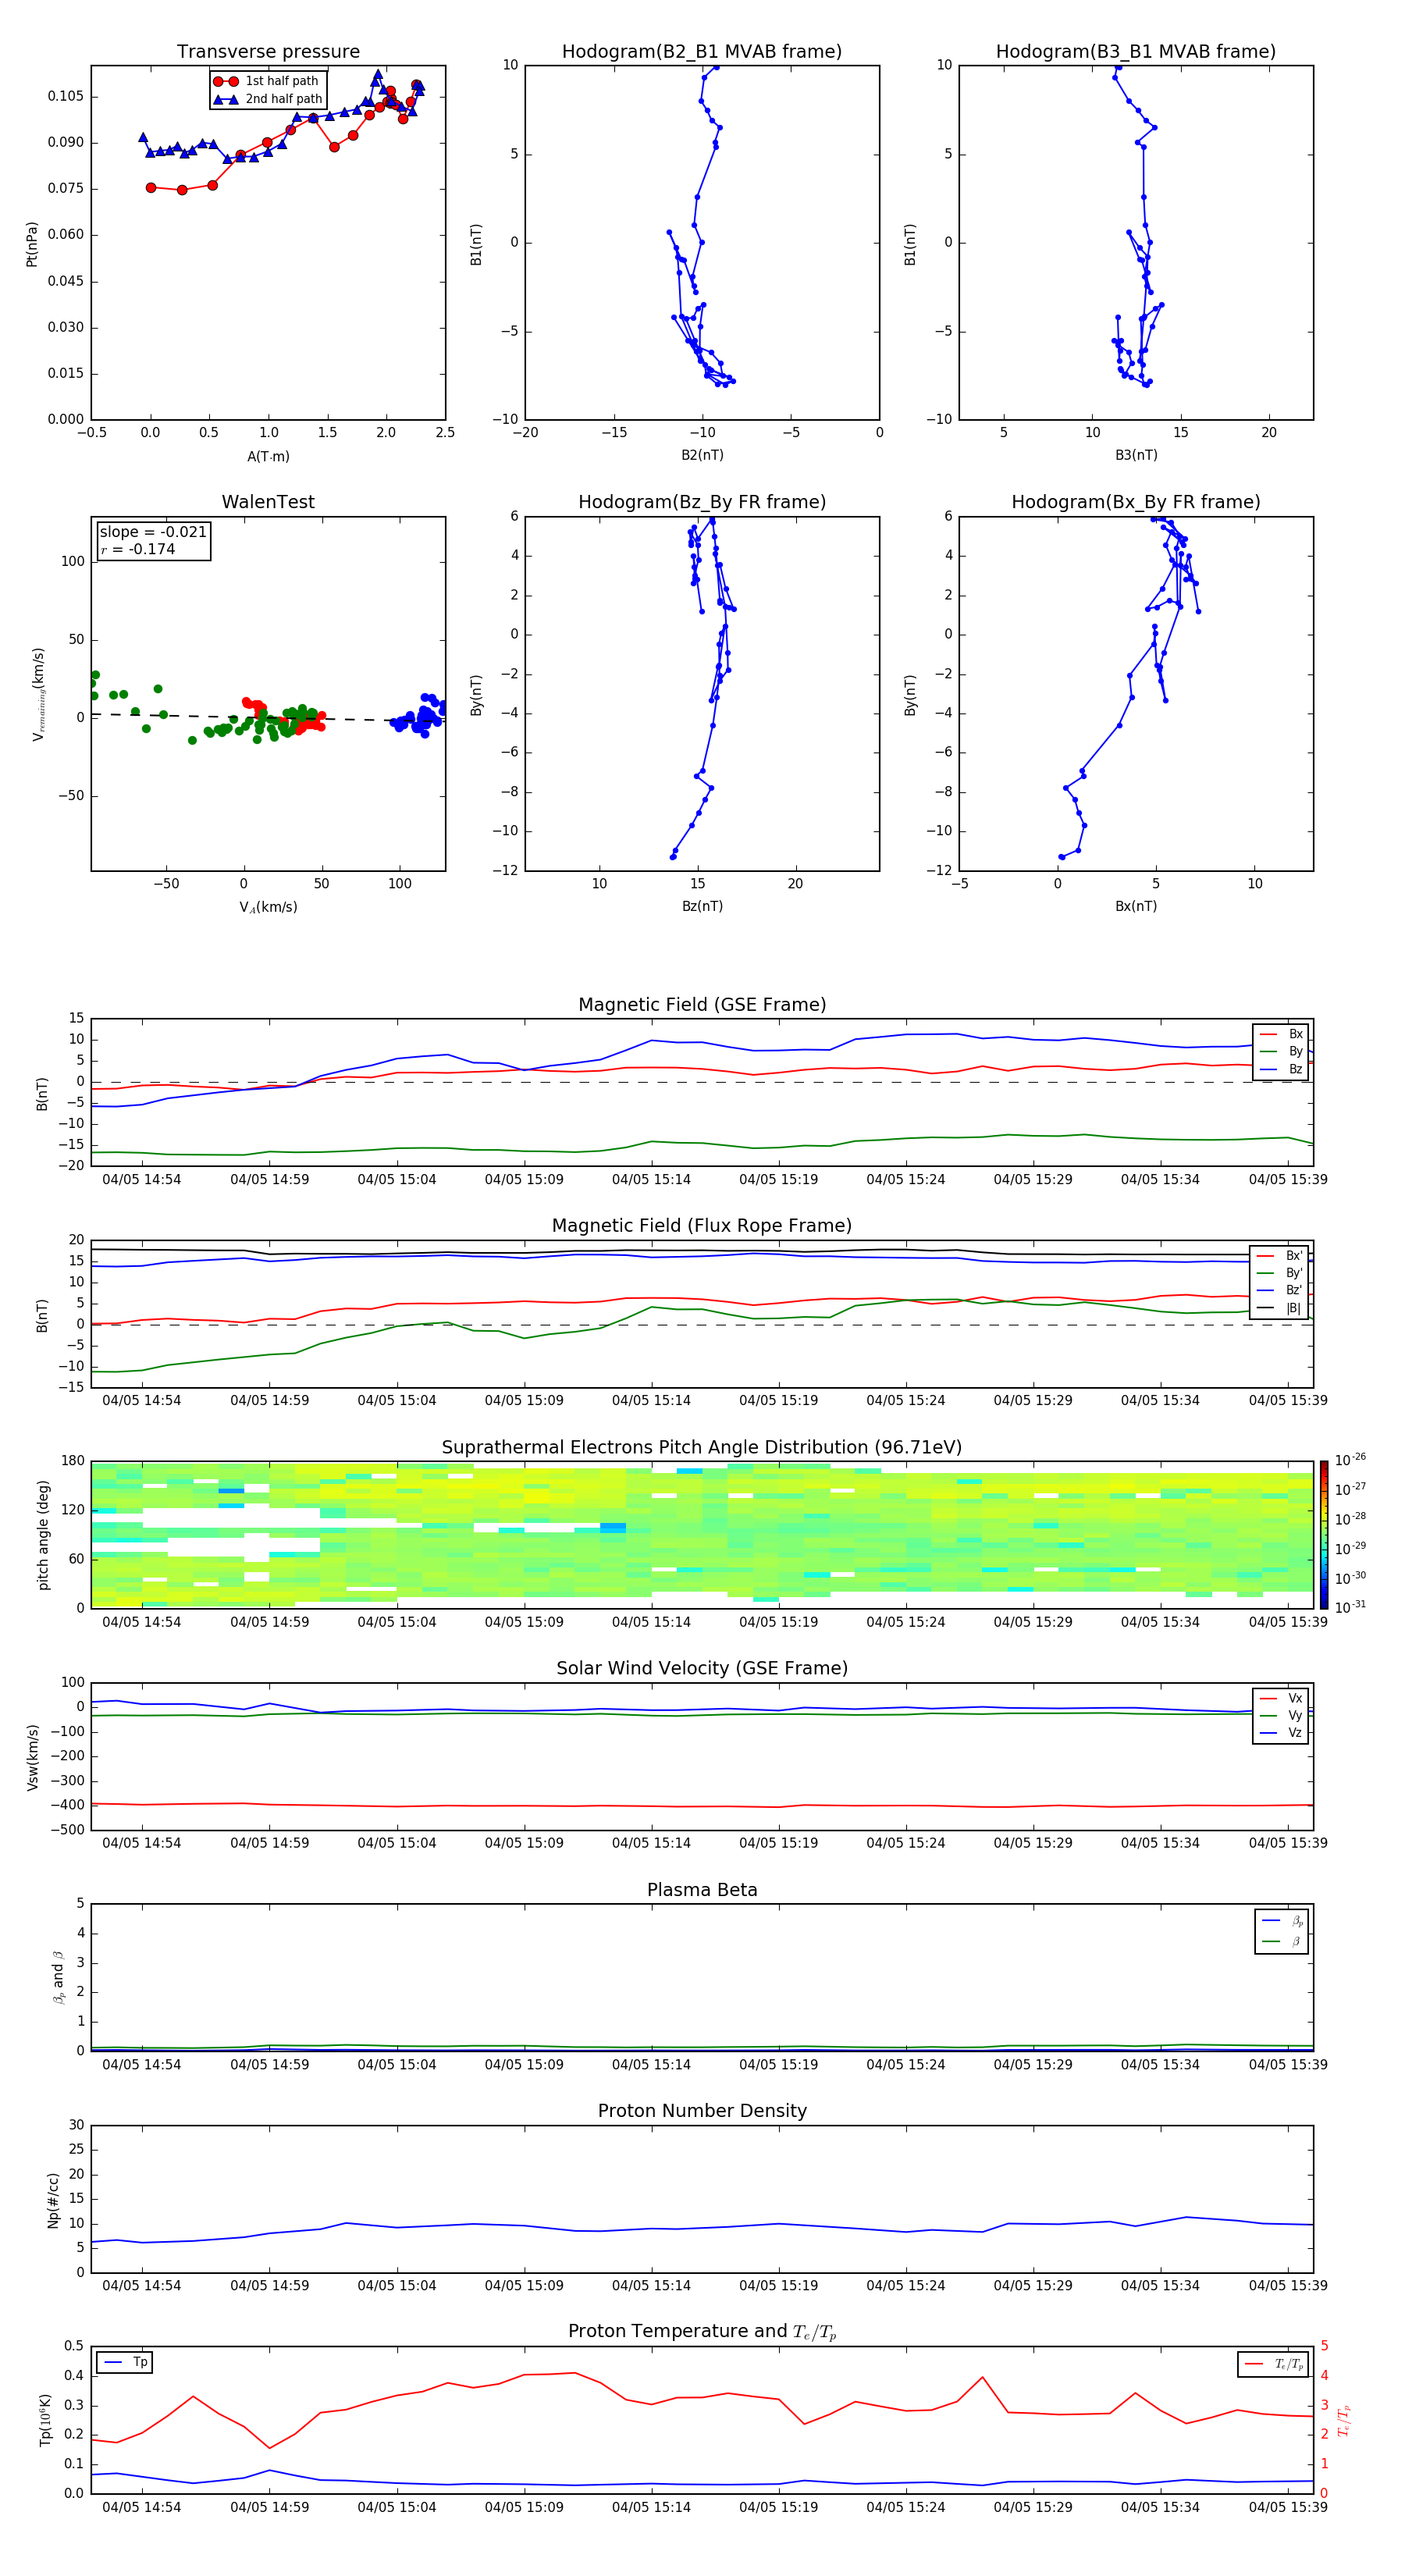Click the 'Vremaining(km/s)' y-axis label

[x=38, y=694]
